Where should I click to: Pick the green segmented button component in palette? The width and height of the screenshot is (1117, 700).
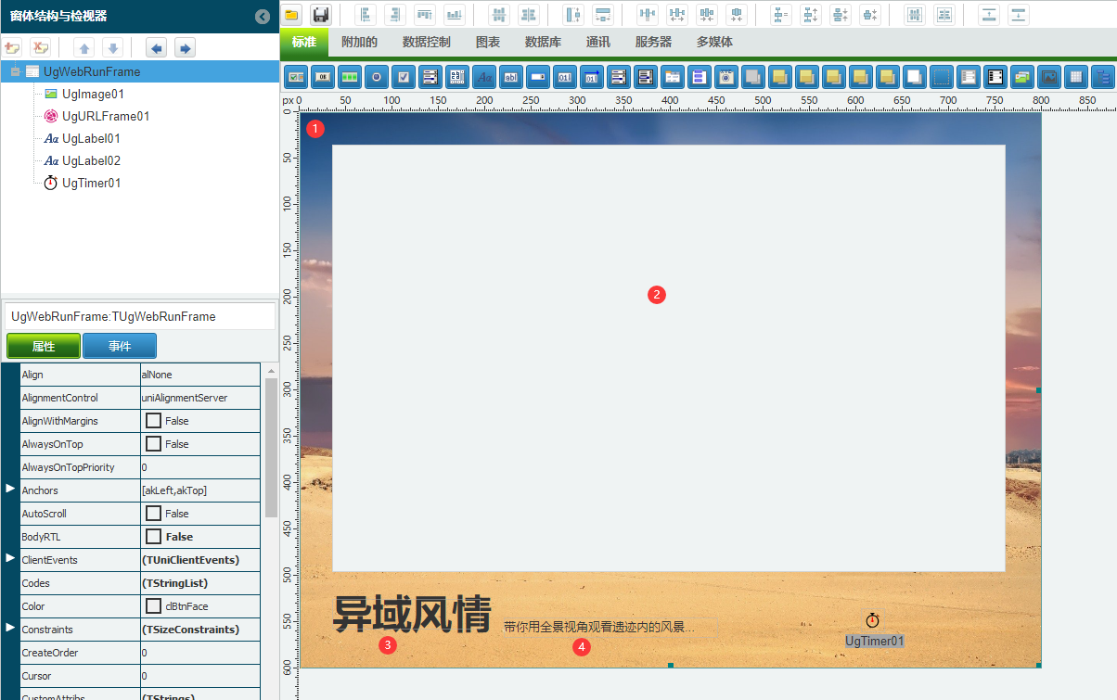[350, 77]
